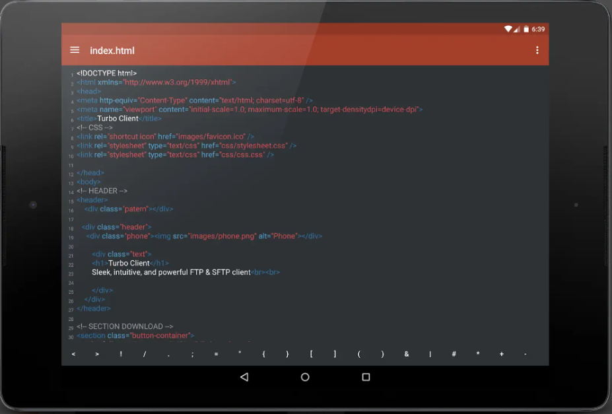Click the meta viewport line
The width and height of the screenshot is (612, 414).
(250, 110)
